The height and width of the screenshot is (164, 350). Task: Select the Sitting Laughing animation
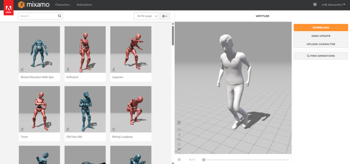131,114
